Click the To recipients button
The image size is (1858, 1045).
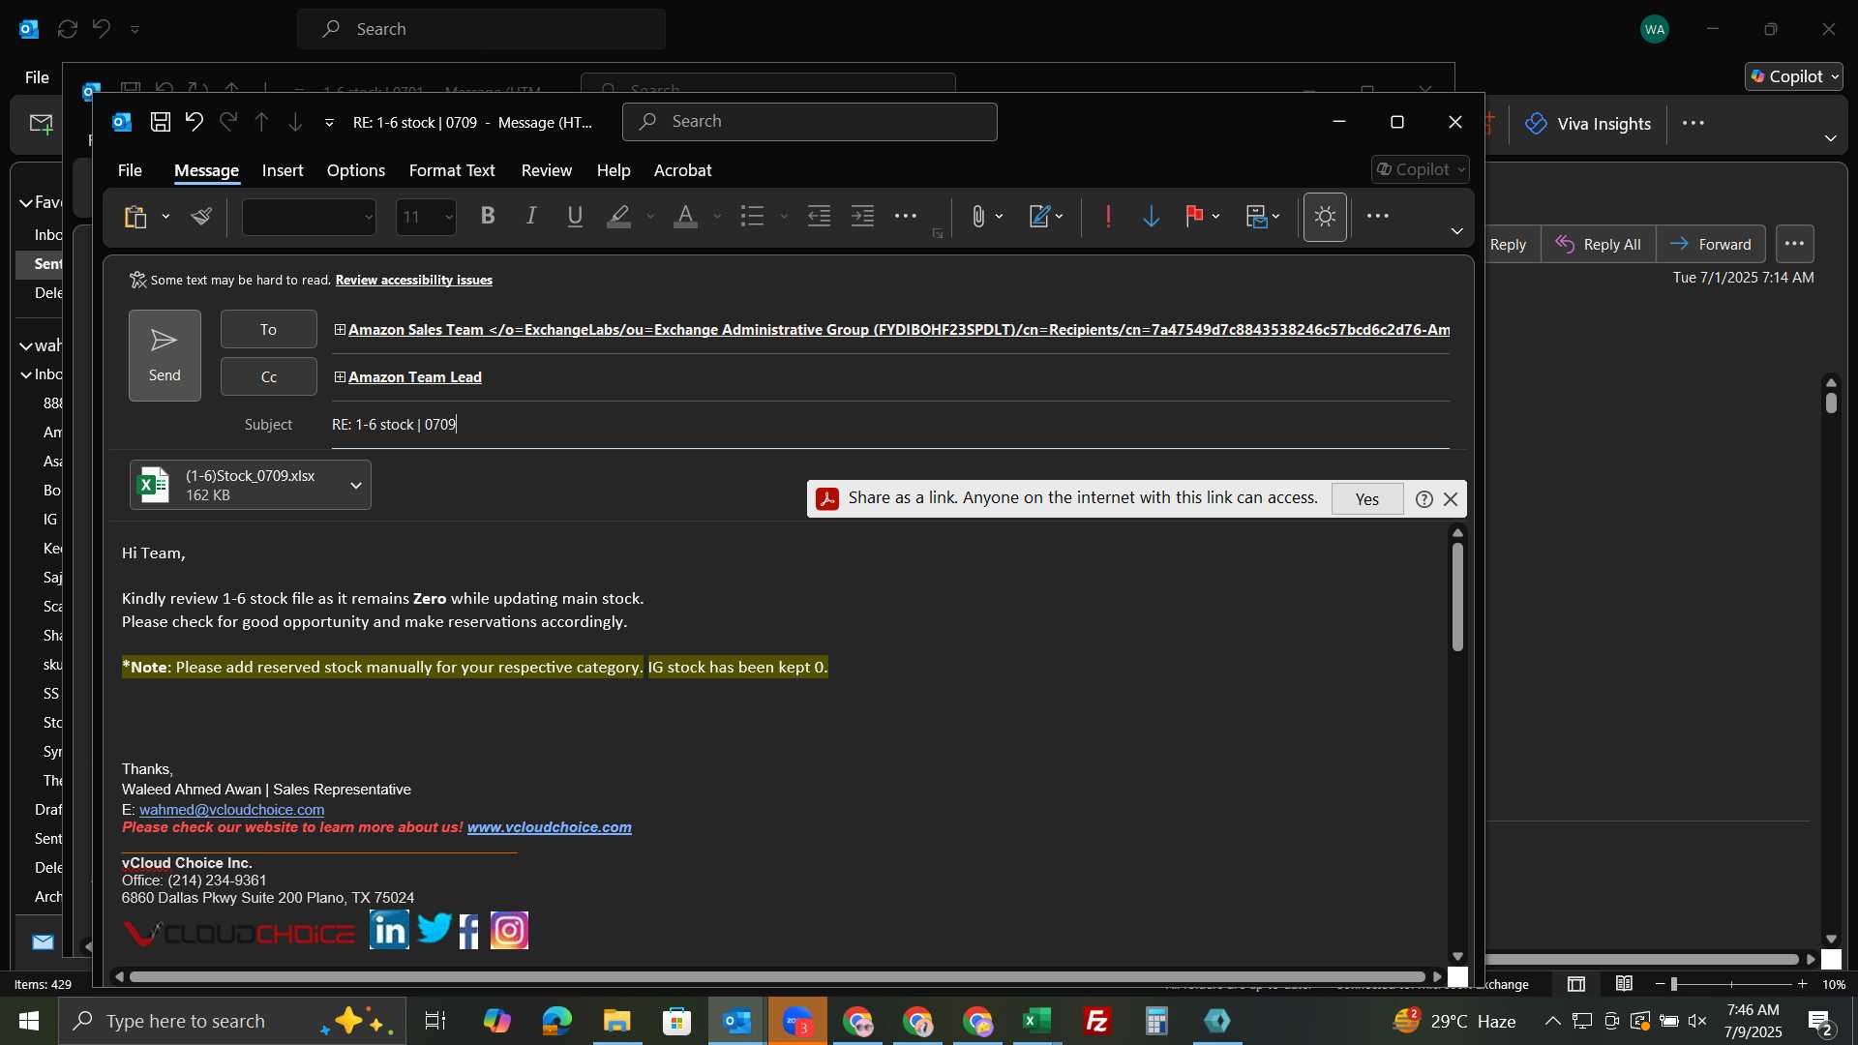pos(269,329)
